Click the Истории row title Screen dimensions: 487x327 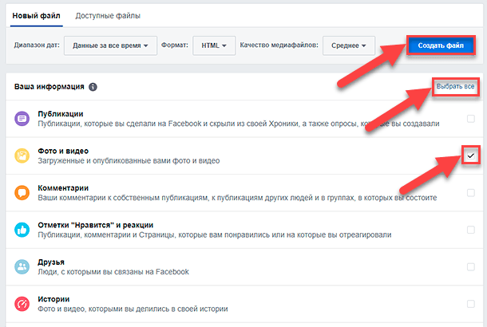pos(54,298)
